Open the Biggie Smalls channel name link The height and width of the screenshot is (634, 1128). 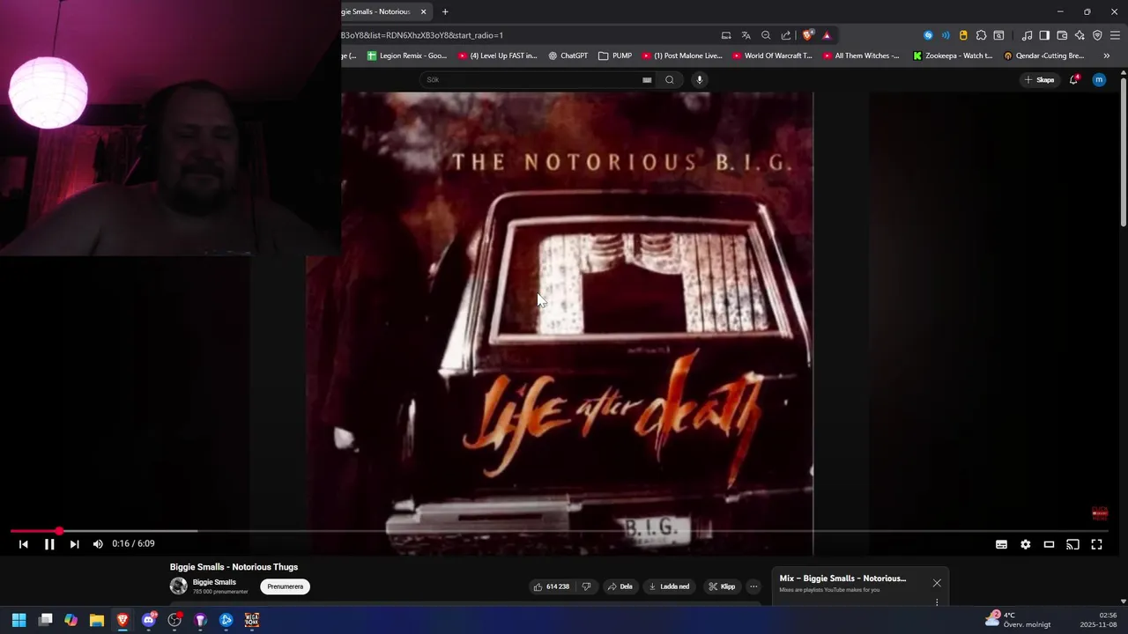click(214, 582)
